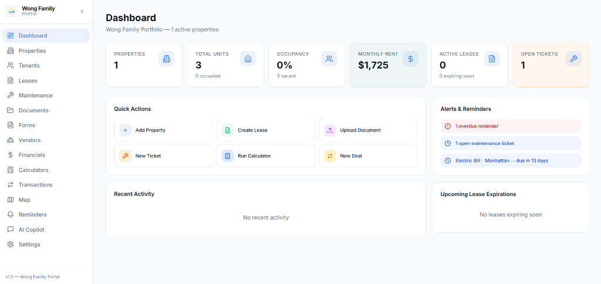Select the Transactions menu label
The height and width of the screenshot is (284, 601).
pos(36,185)
